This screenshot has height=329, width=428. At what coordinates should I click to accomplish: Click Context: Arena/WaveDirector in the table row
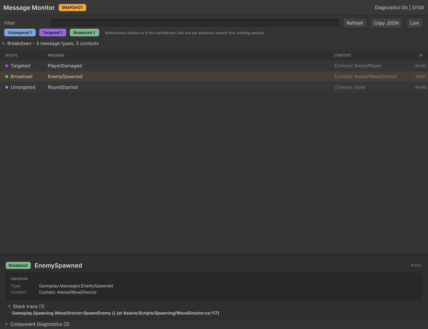pyautogui.click(x=366, y=77)
